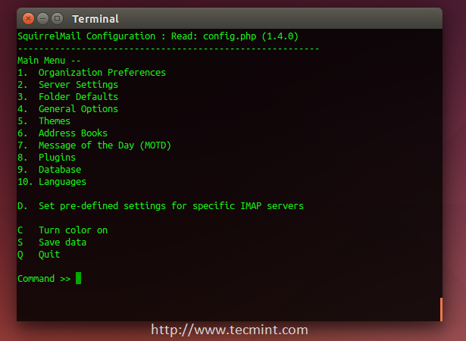Click Address Books in the menu
The height and width of the screenshot is (341, 466).
coord(73,133)
